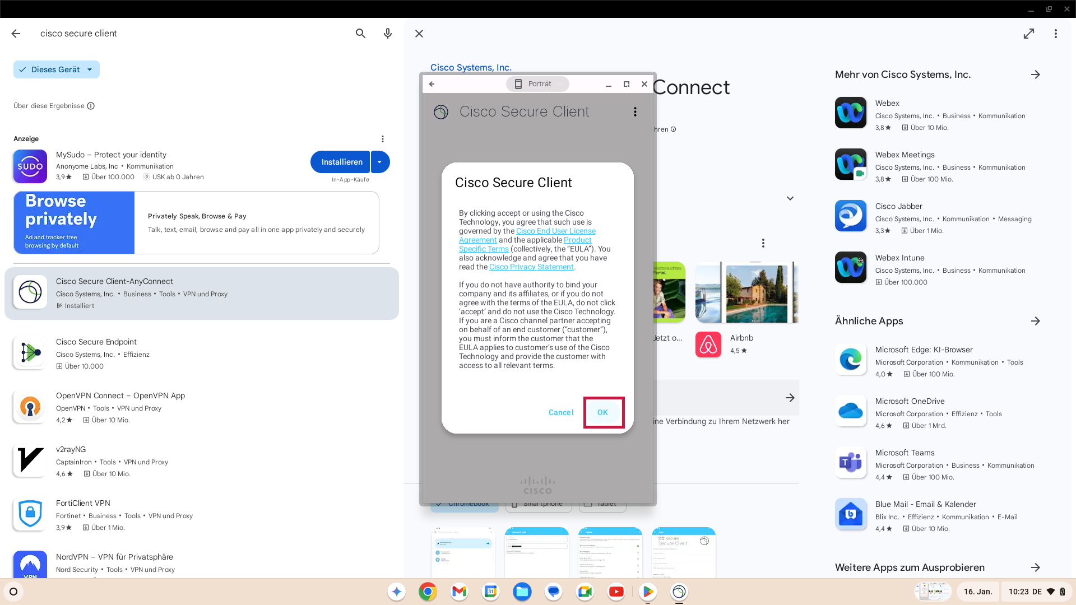Open the Cisco Secure Client overflow menu
1076x605 pixels.
pyautogui.click(x=635, y=112)
